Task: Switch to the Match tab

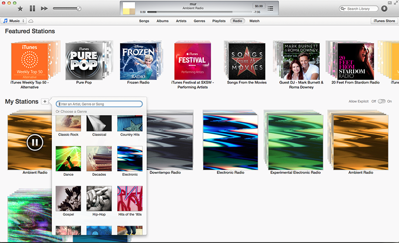Action: 254,21
